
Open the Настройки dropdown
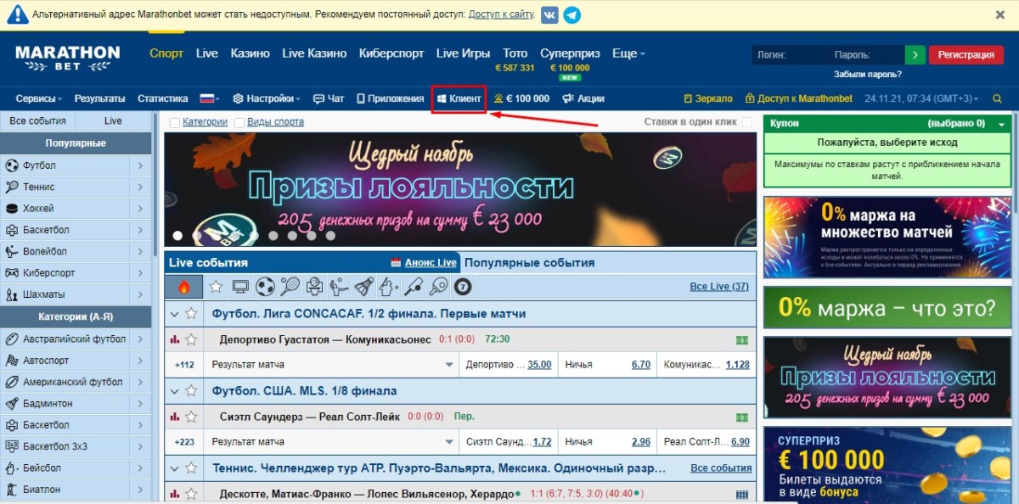267,98
